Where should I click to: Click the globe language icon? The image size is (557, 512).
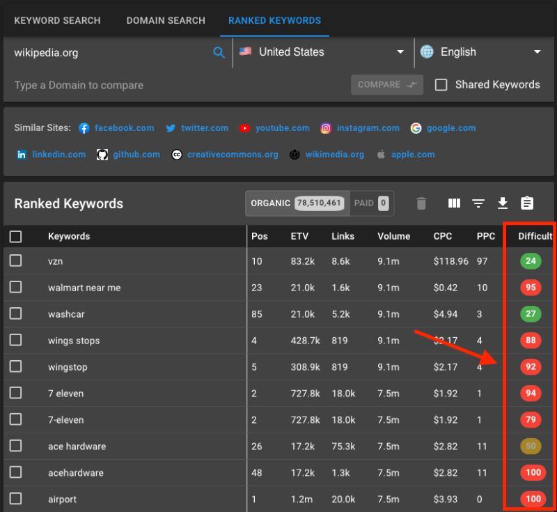point(427,52)
